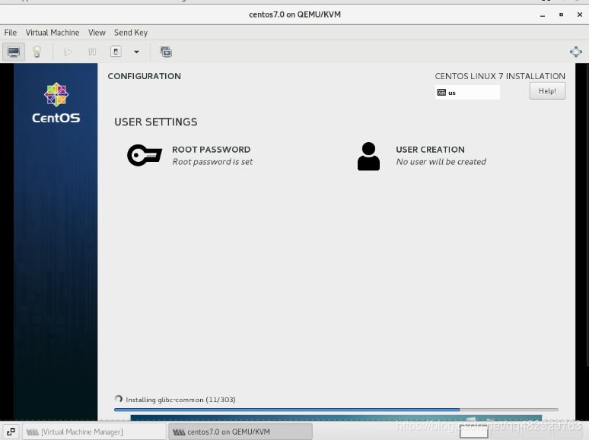Screen dimensions: 589x440
Task: Click the CONFIGURATION heading
Action: tap(145, 76)
